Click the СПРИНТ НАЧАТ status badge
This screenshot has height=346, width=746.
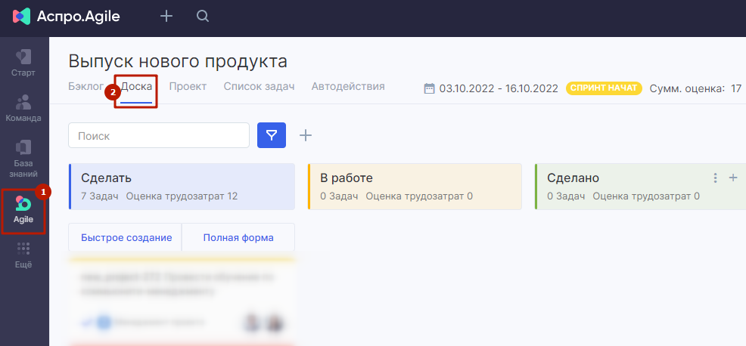point(605,88)
